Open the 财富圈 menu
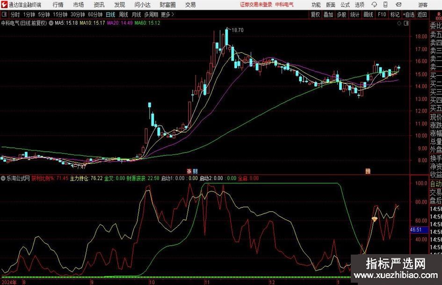The height and width of the screenshot is (285, 442). (167, 5)
